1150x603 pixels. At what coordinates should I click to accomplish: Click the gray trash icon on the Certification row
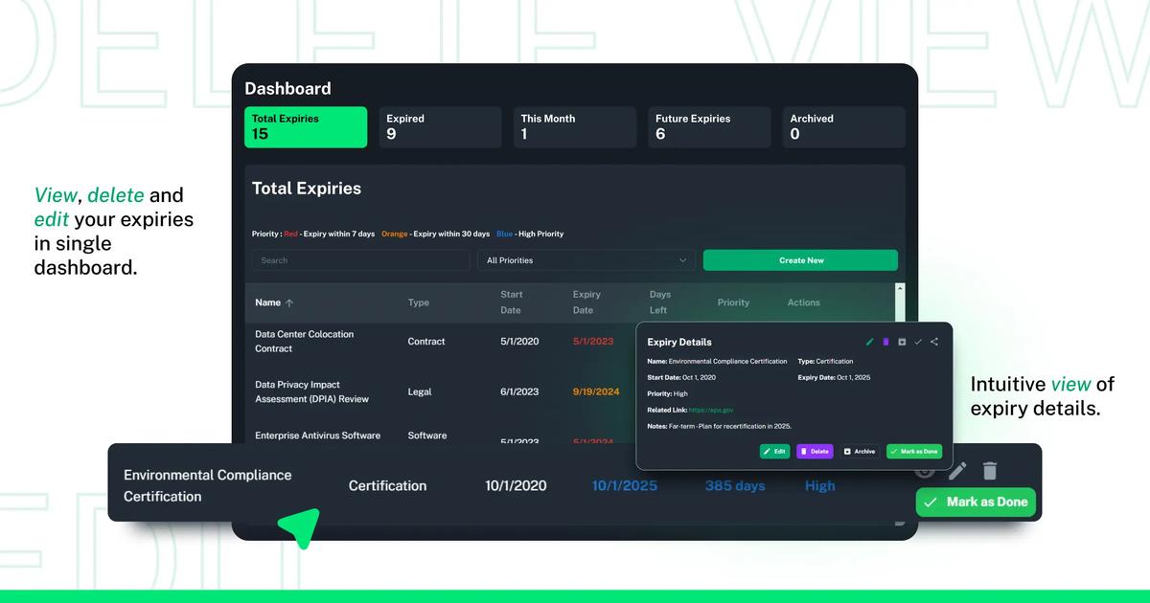point(990,470)
